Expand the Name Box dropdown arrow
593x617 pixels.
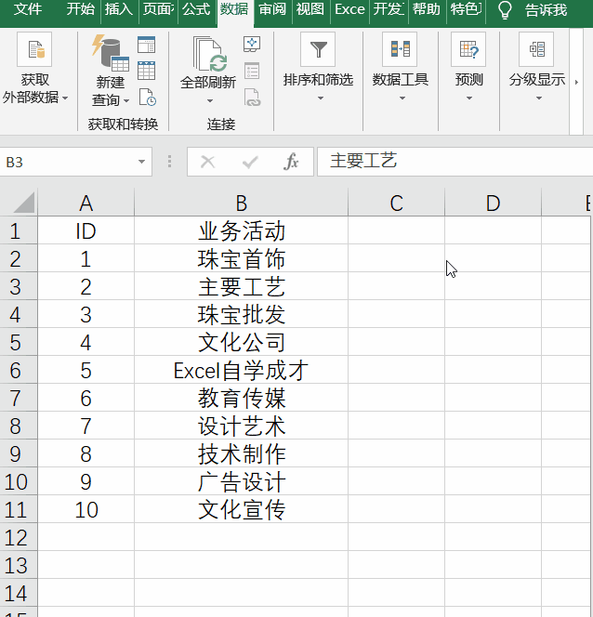[x=141, y=162]
